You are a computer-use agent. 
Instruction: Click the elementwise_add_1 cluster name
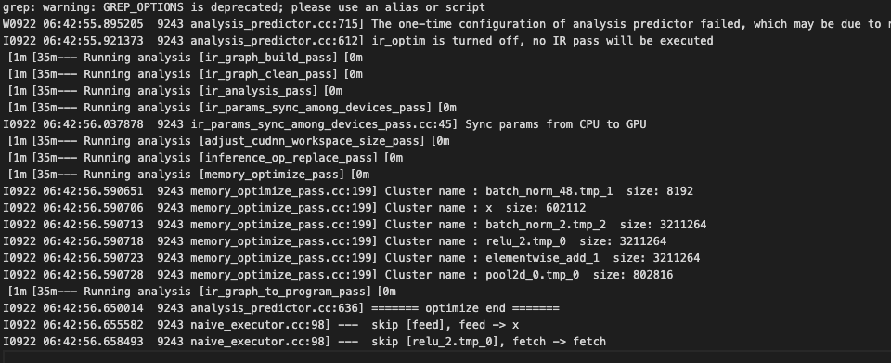tap(542, 258)
